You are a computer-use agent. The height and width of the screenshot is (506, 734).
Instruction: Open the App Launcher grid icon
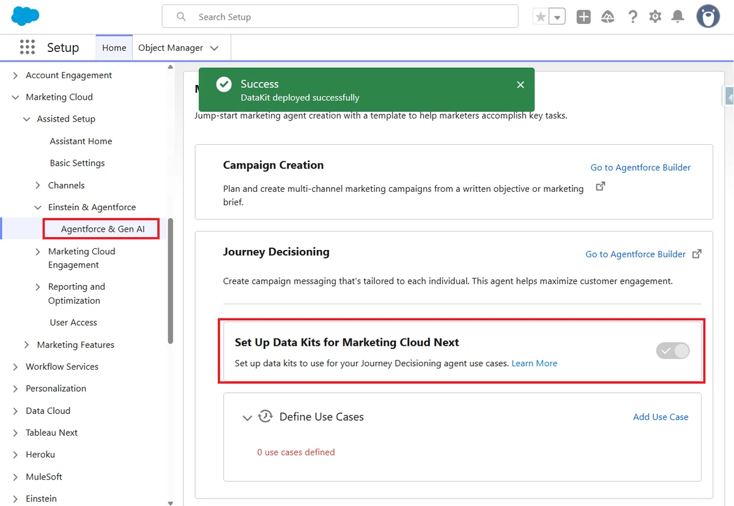tap(27, 47)
